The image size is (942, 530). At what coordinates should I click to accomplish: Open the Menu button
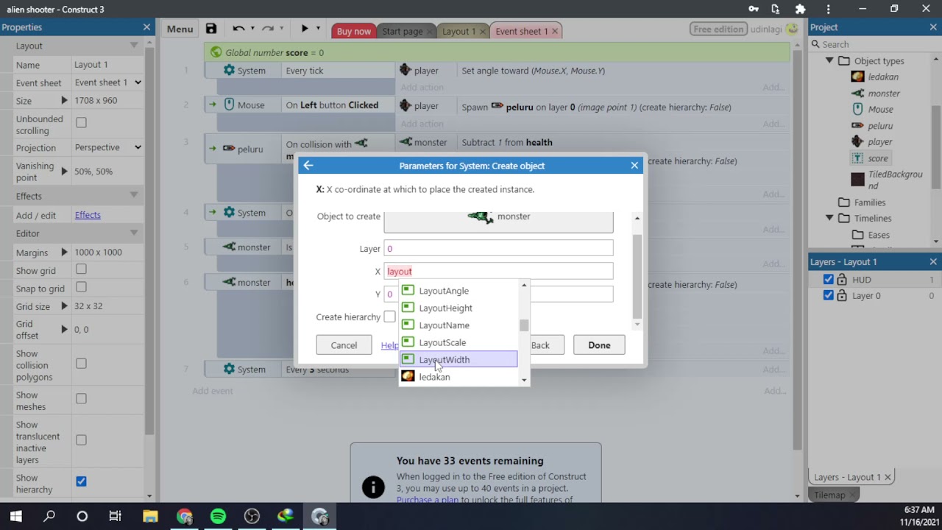click(180, 29)
